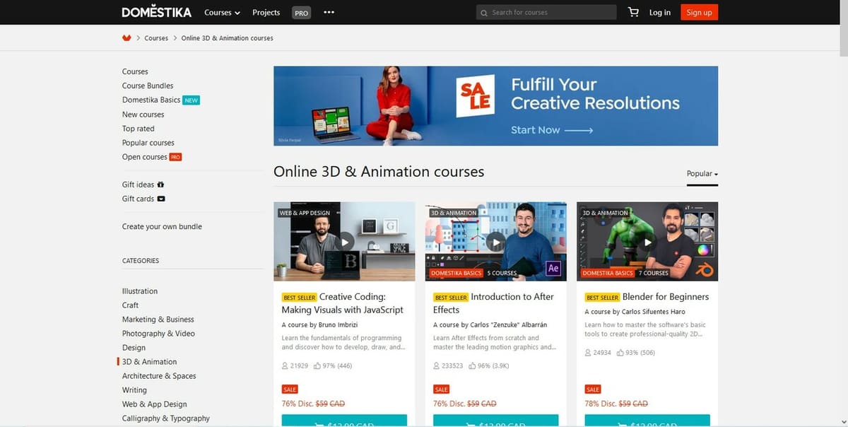Click the Online 3D & Animation courses breadcrumb
848x427 pixels.
coord(227,38)
